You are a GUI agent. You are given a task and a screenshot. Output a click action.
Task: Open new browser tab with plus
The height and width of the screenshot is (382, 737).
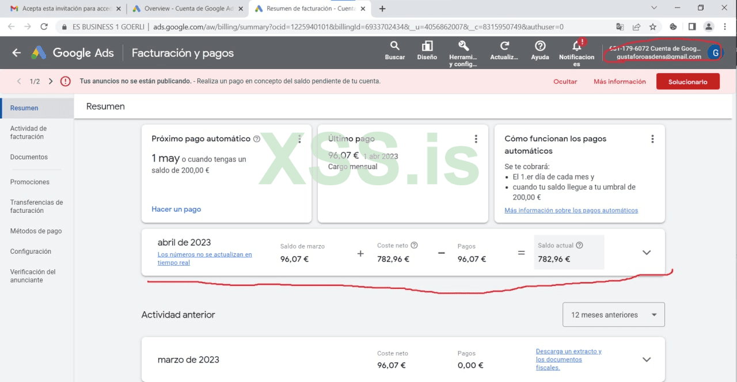(382, 9)
